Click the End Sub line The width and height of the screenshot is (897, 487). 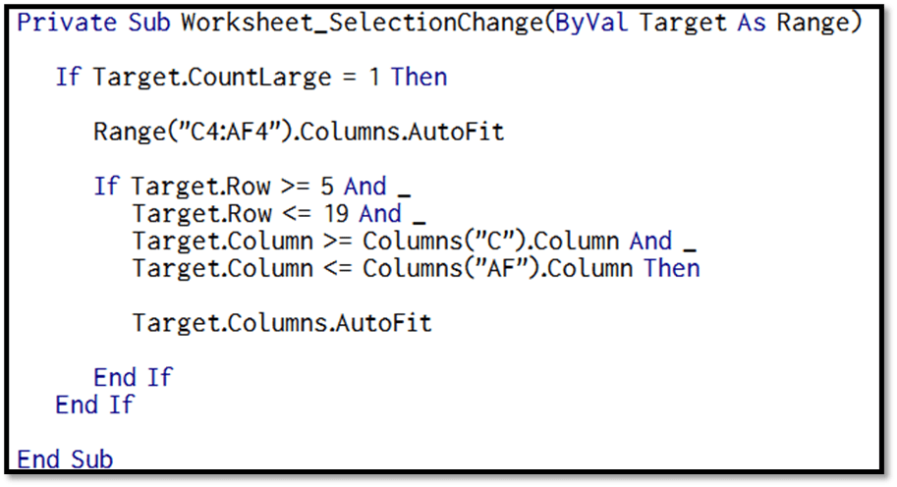(x=65, y=459)
